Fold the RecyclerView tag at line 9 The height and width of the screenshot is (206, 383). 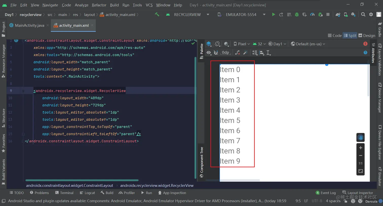coord(23,91)
